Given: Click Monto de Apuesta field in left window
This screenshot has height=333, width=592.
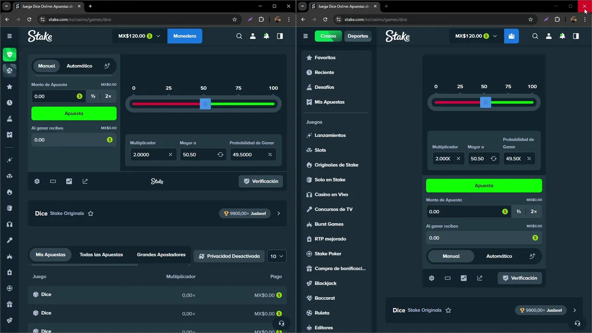Looking at the screenshot, I should click(58, 96).
